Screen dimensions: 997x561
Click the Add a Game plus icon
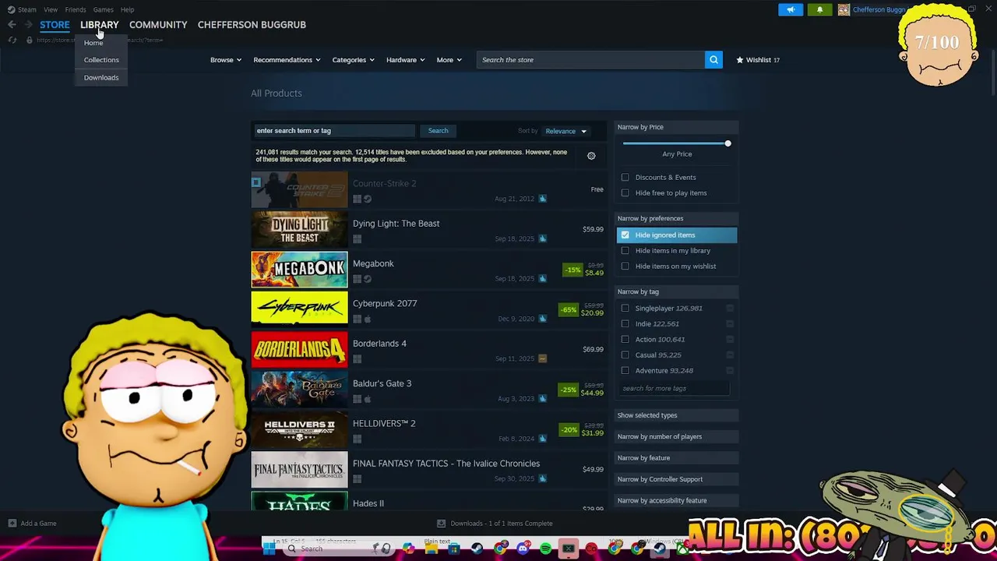pyautogui.click(x=12, y=524)
